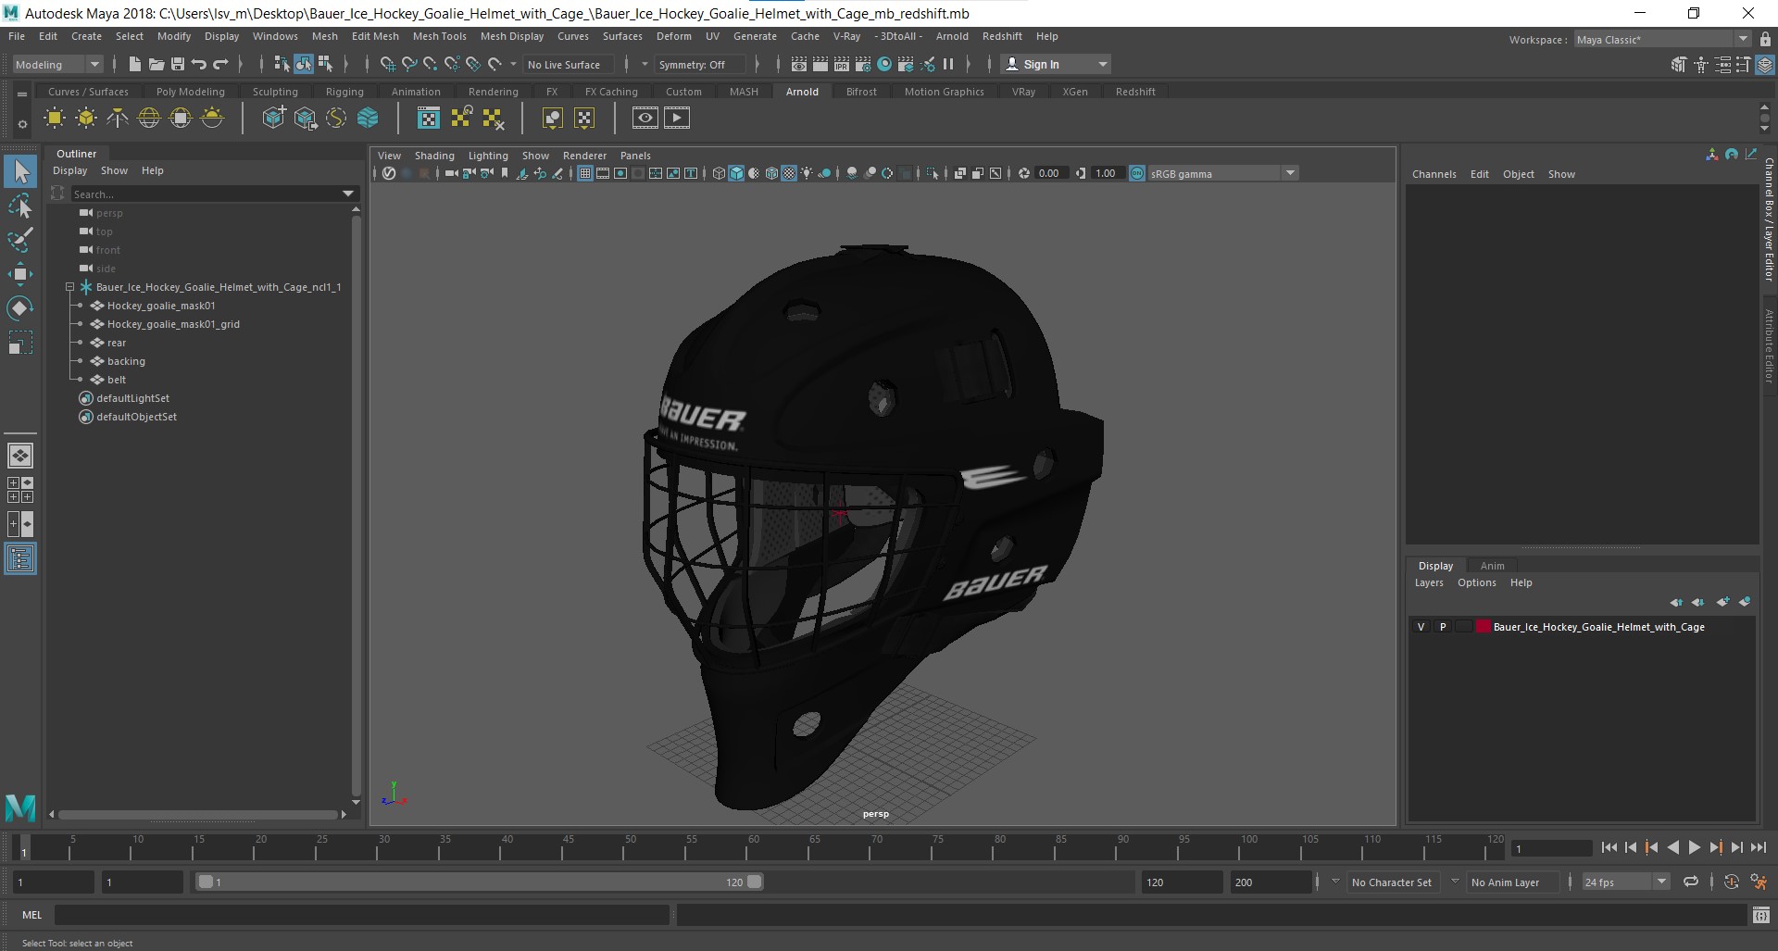Image resolution: width=1778 pixels, height=951 pixels.
Task: Click the New Scene icon
Action: [x=135, y=64]
